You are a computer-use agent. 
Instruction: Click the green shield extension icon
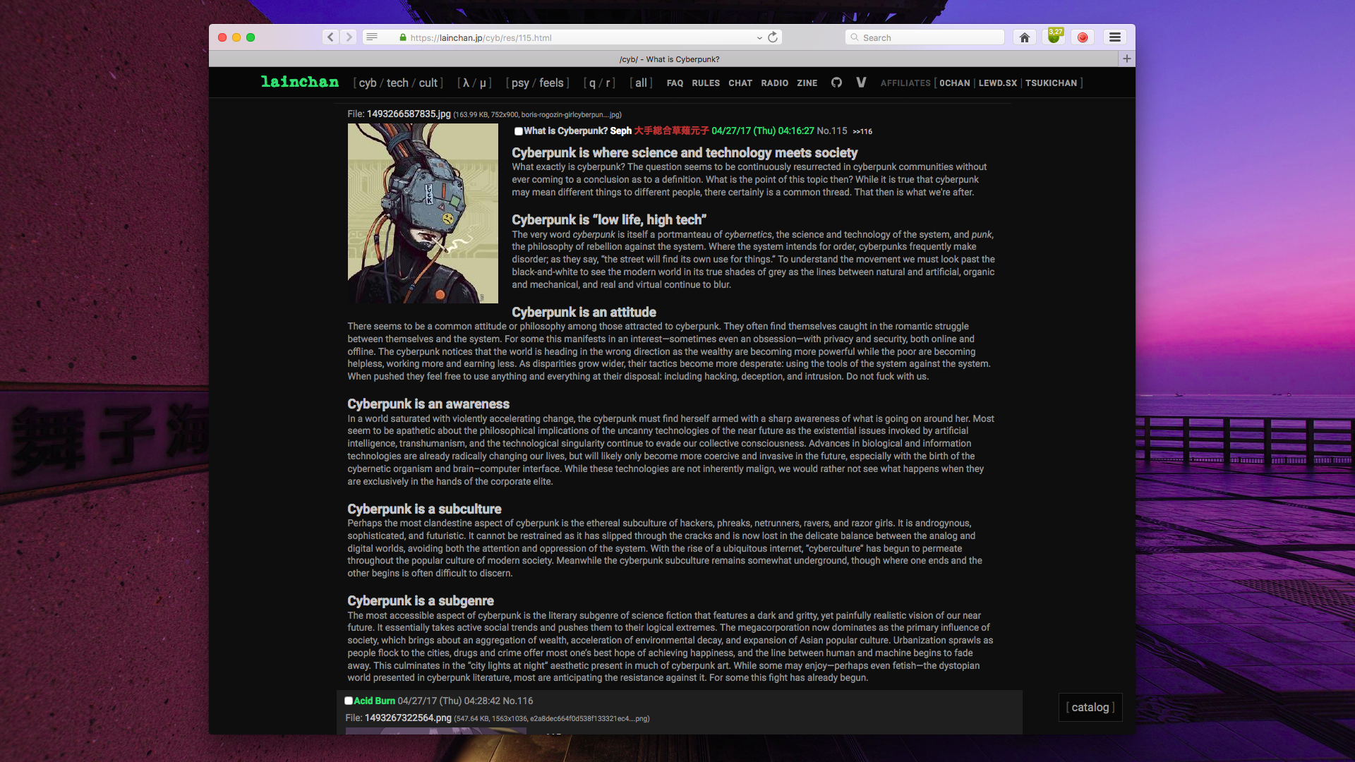click(x=1054, y=37)
